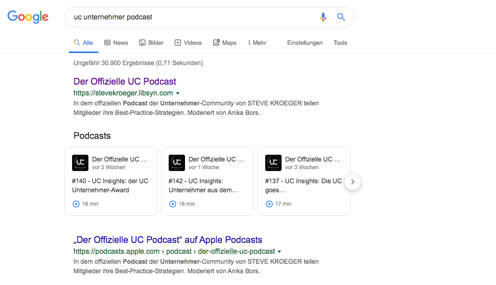Show next podcasts with carousel arrow
This screenshot has height=285, width=496.
[x=353, y=182]
